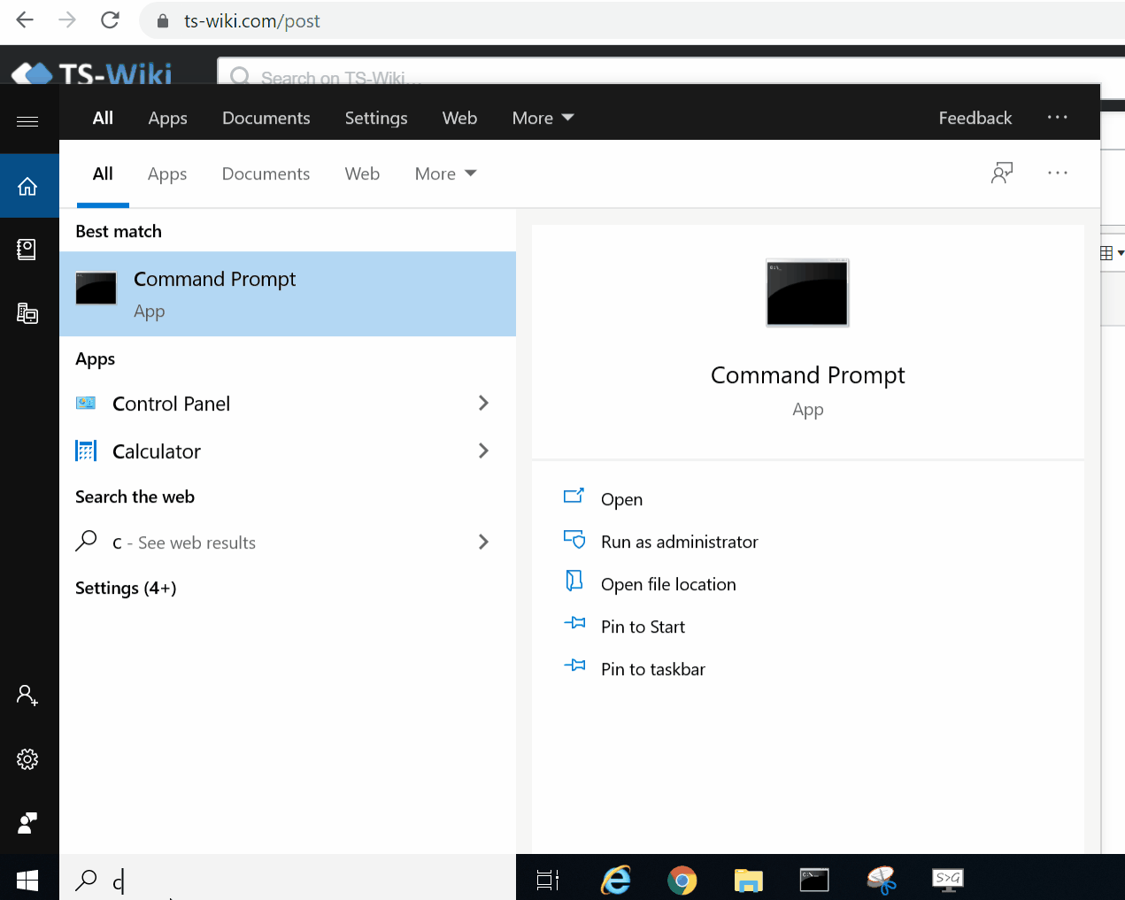Select Pin to taskbar option

coord(652,670)
